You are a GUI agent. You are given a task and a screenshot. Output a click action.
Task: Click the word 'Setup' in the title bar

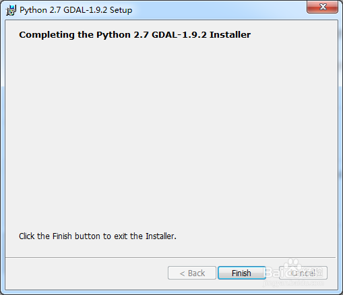click(x=121, y=10)
